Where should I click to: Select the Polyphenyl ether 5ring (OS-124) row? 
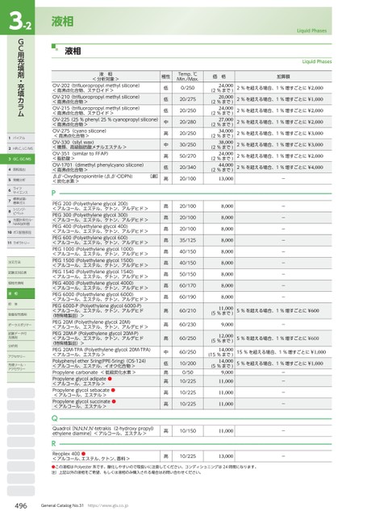pos(191,363)
